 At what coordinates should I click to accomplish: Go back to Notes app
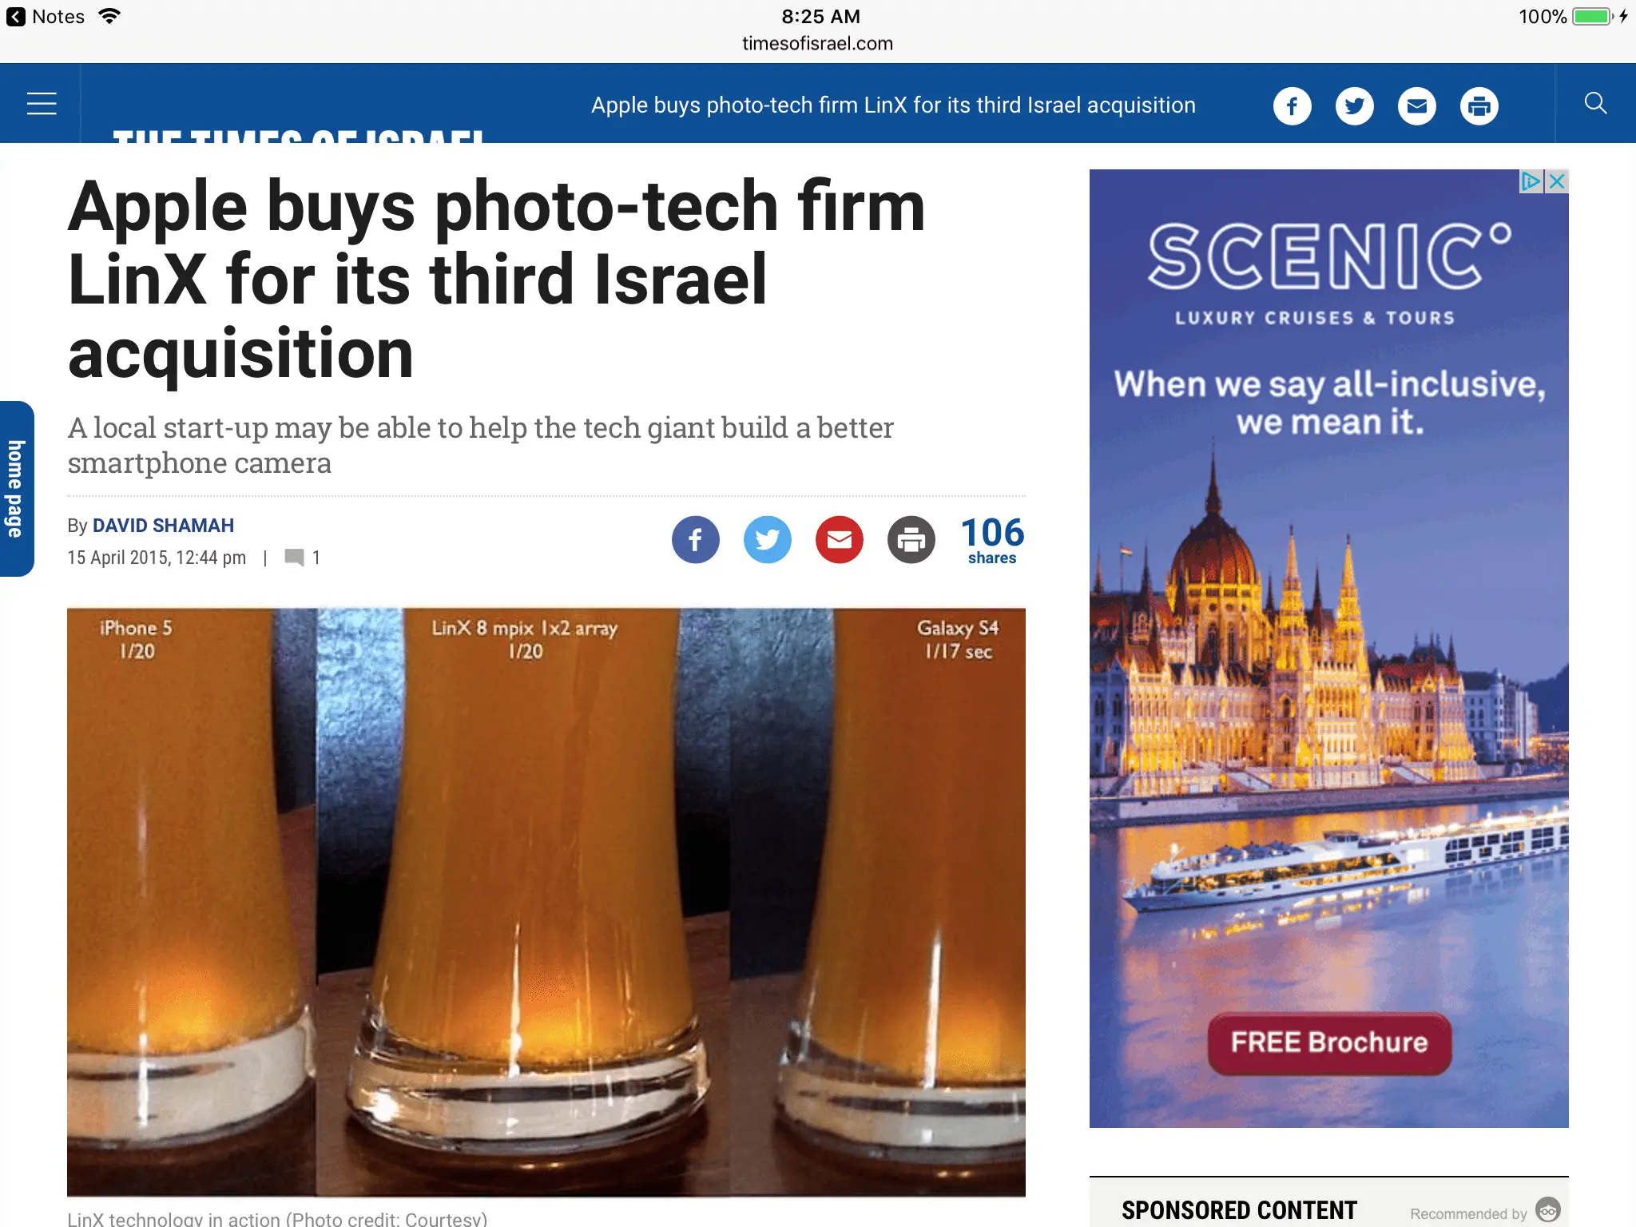(46, 17)
